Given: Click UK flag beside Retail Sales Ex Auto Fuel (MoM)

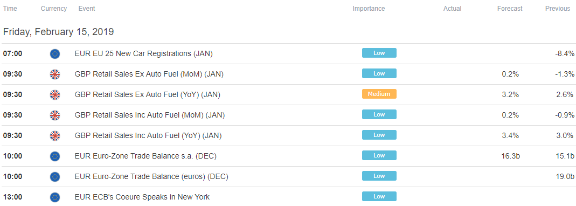Looking at the screenshot, I should coord(55,74).
